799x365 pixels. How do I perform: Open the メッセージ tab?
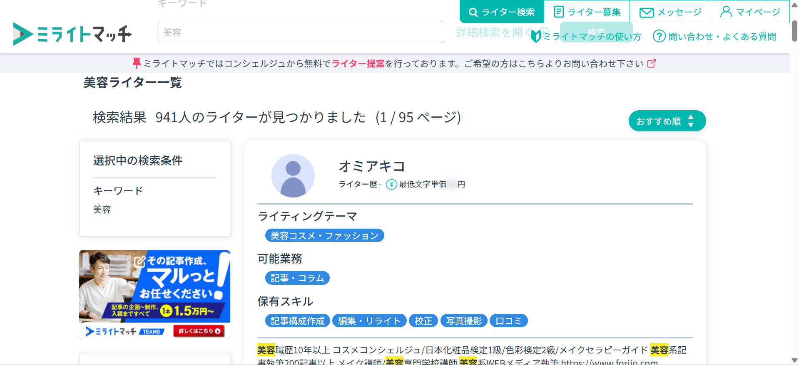coord(670,12)
